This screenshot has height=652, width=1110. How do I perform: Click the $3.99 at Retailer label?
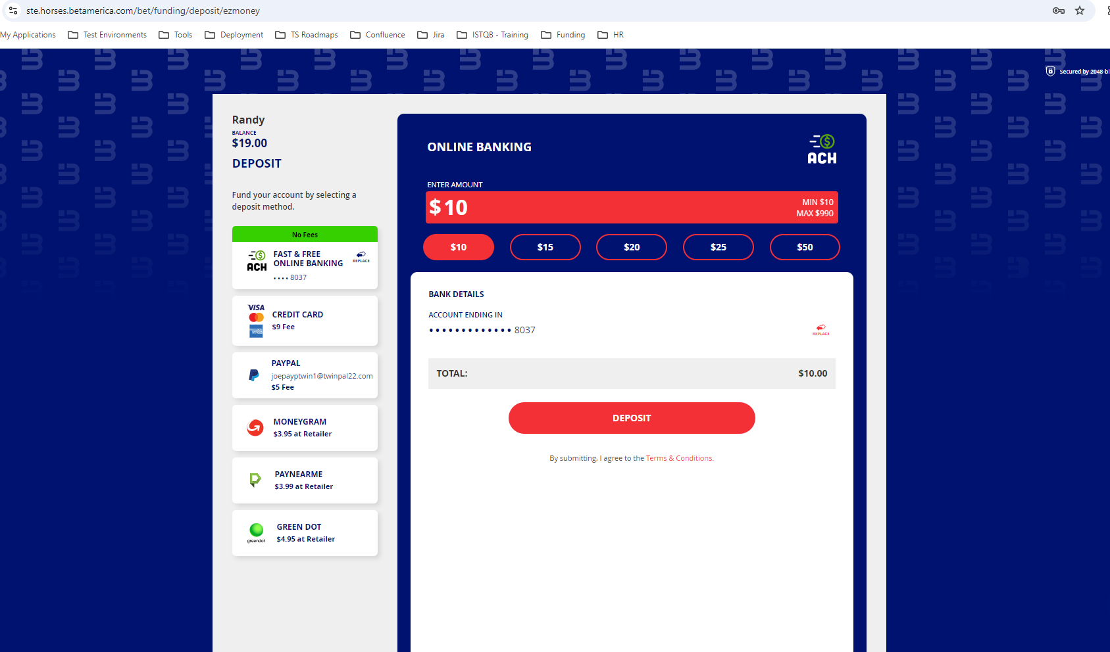(304, 486)
